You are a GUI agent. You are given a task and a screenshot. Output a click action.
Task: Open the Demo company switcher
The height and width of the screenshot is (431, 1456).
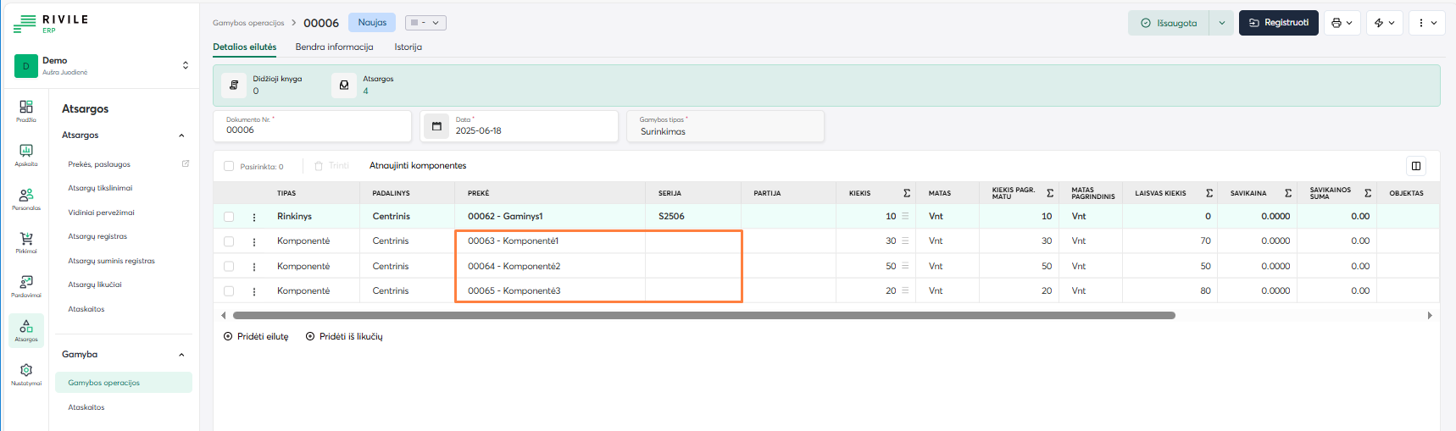coord(185,65)
